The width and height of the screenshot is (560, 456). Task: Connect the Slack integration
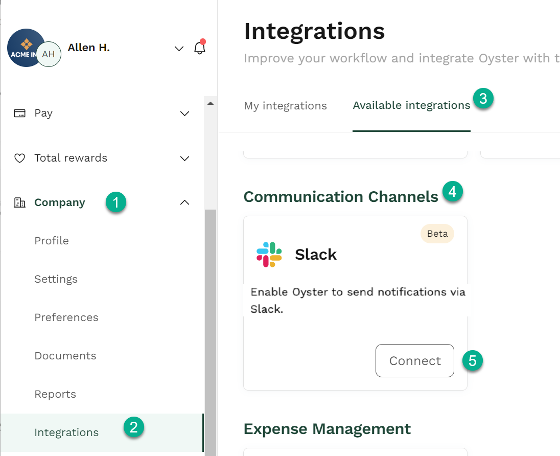tap(414, 360)
